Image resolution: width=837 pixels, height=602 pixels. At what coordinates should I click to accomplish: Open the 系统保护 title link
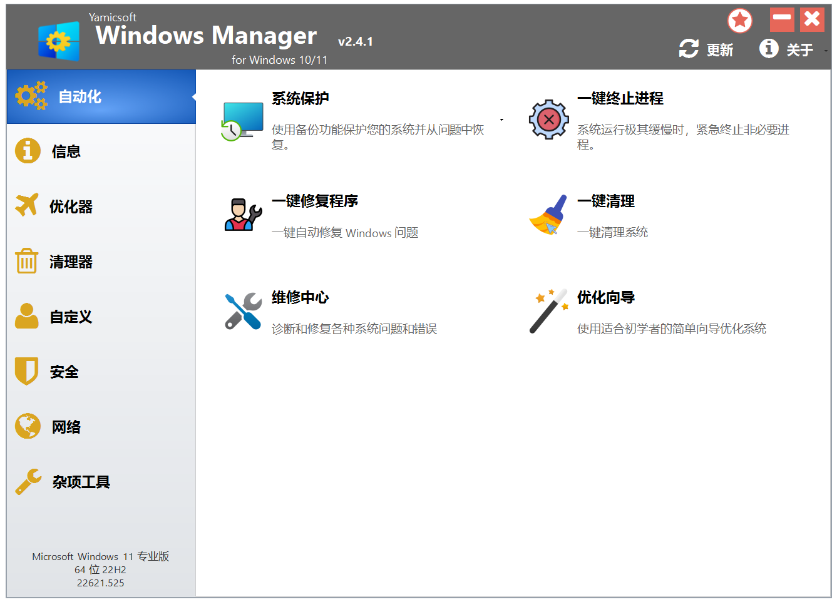point(300,98)
